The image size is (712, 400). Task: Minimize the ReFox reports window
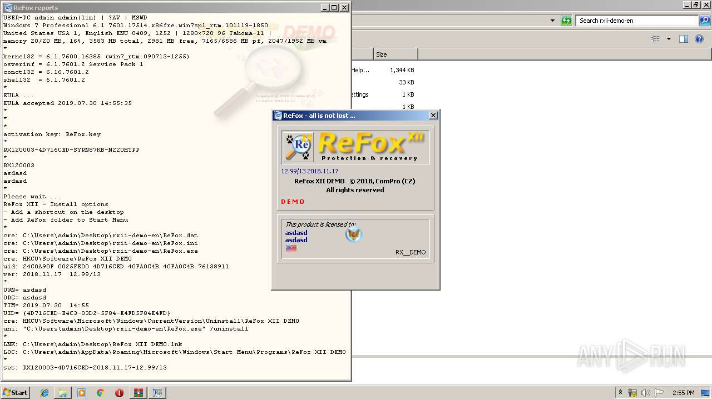(325, 8)
